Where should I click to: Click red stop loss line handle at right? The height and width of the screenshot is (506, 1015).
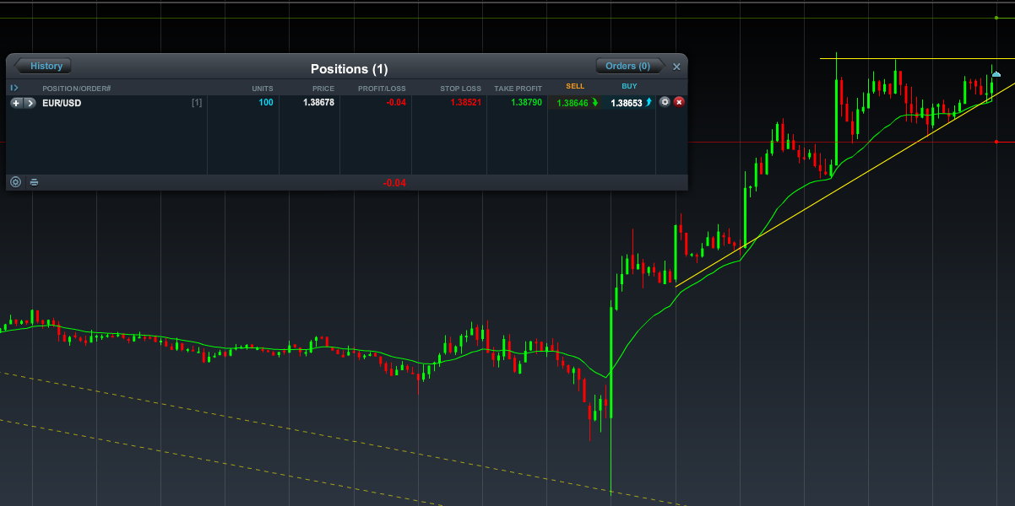point(997,142)
